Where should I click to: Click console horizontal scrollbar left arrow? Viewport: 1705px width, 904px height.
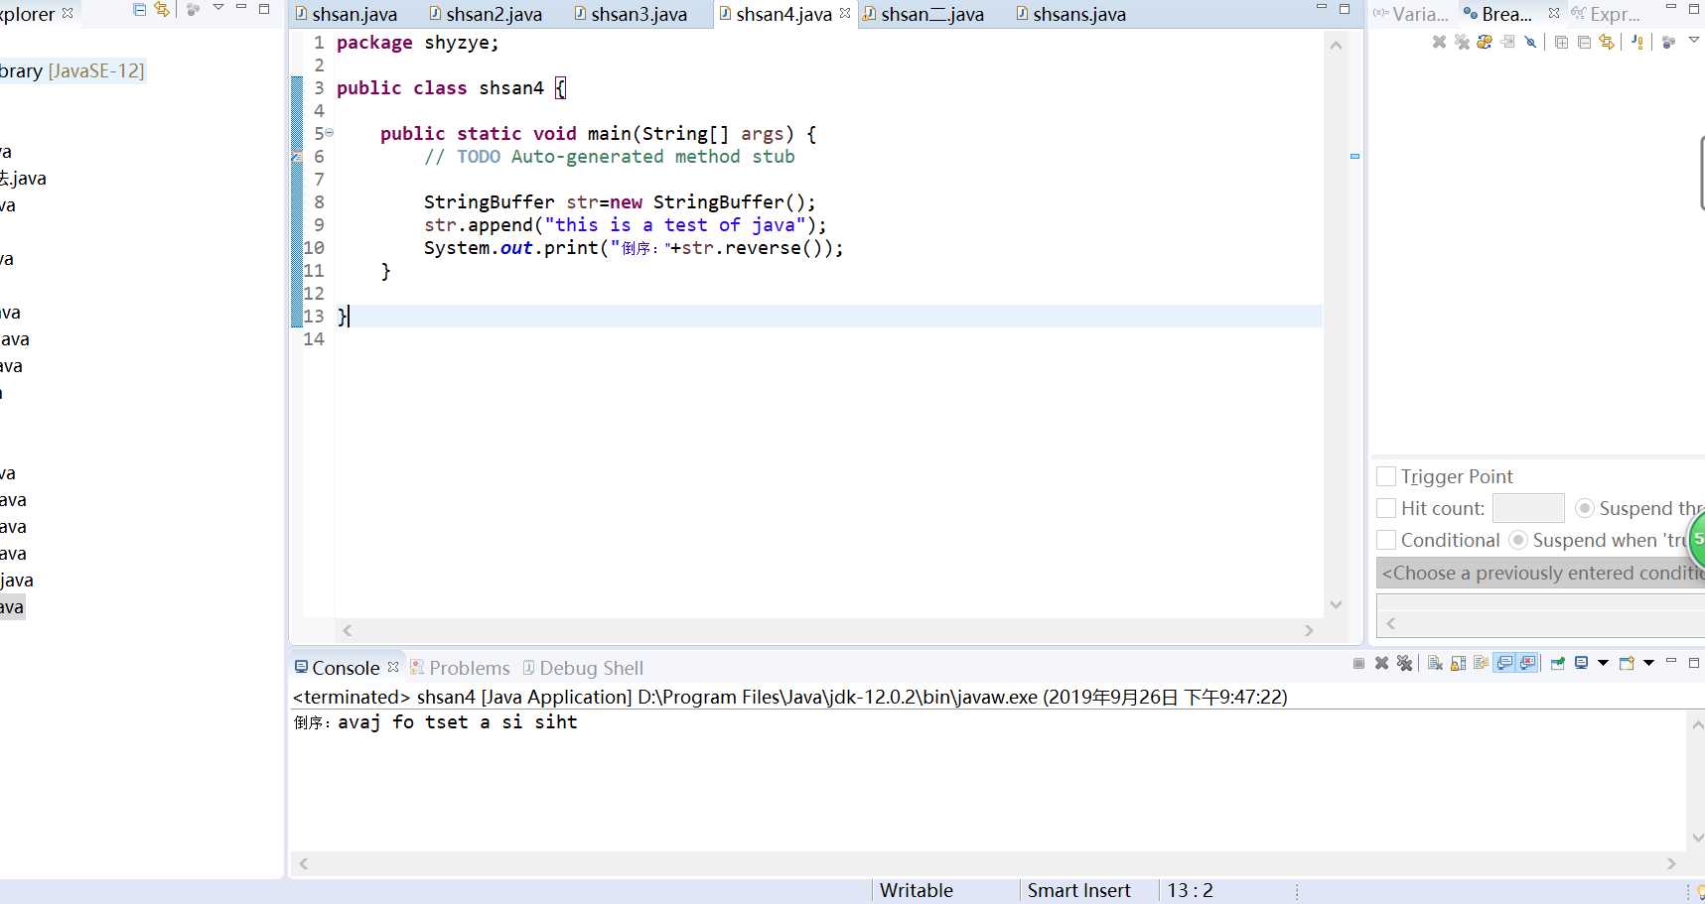pos(304,863)
